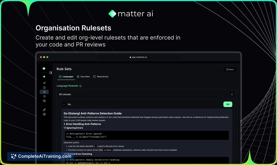This screenshot has width=277, height=165.
Task: Open the folder icon in the sidebar
Action: click(44, 101)
